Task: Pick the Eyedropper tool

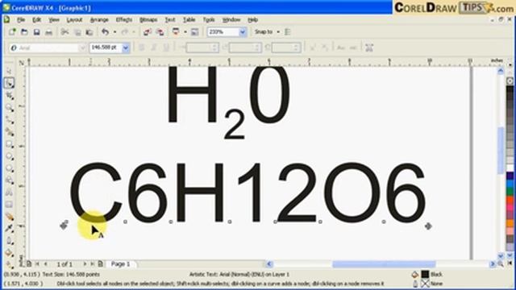Action: point(9,229)
